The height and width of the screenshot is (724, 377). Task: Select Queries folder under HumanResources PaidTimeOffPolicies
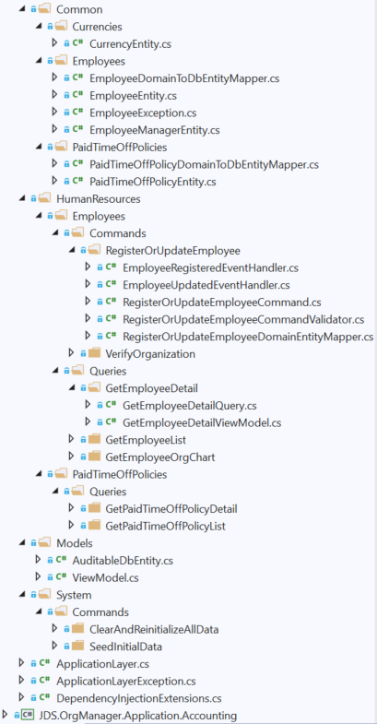point(108,492)
